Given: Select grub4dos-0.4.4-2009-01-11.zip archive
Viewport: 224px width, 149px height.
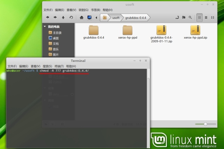Looking at the screenshot, I should pyautogui.click(x=161, y=31).
